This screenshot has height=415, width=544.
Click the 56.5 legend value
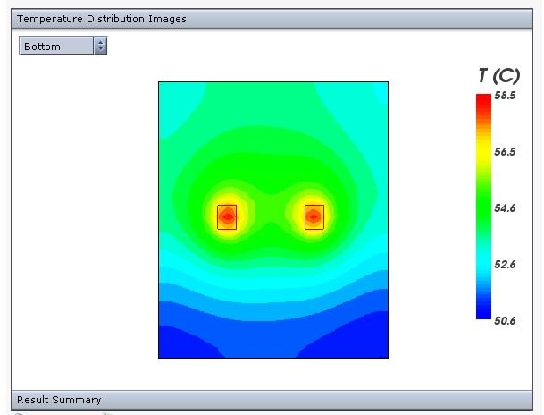click(x=505, y=152)
